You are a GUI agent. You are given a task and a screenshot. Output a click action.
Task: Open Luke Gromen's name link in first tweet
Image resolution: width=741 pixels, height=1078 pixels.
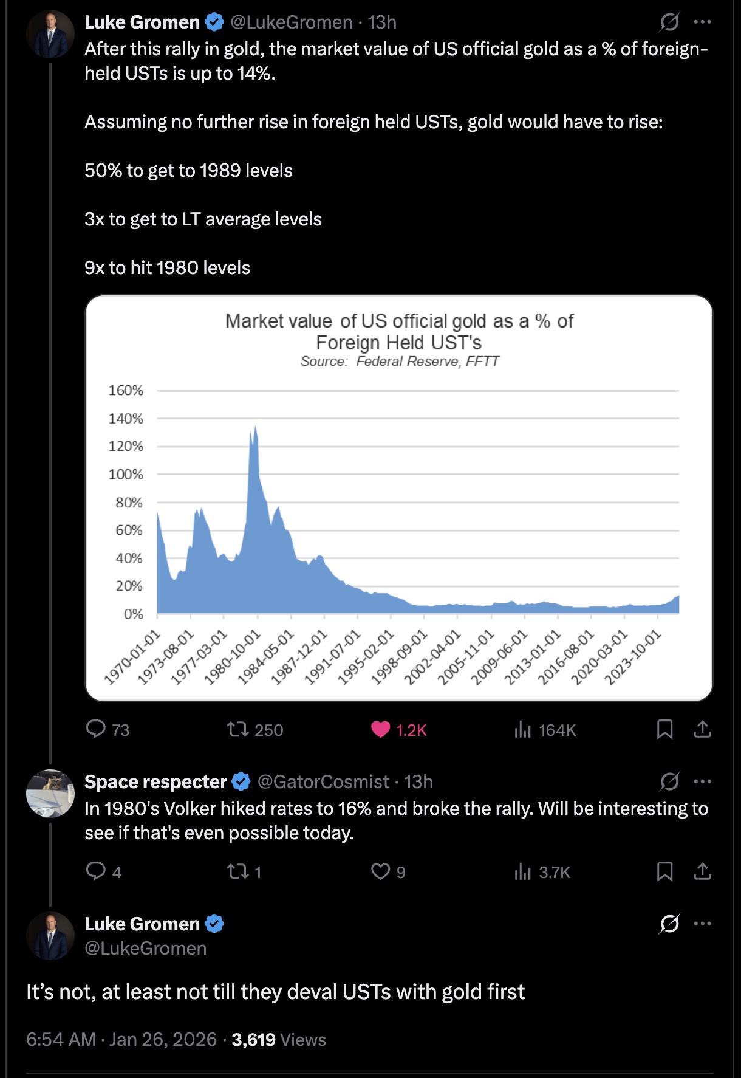142,22
